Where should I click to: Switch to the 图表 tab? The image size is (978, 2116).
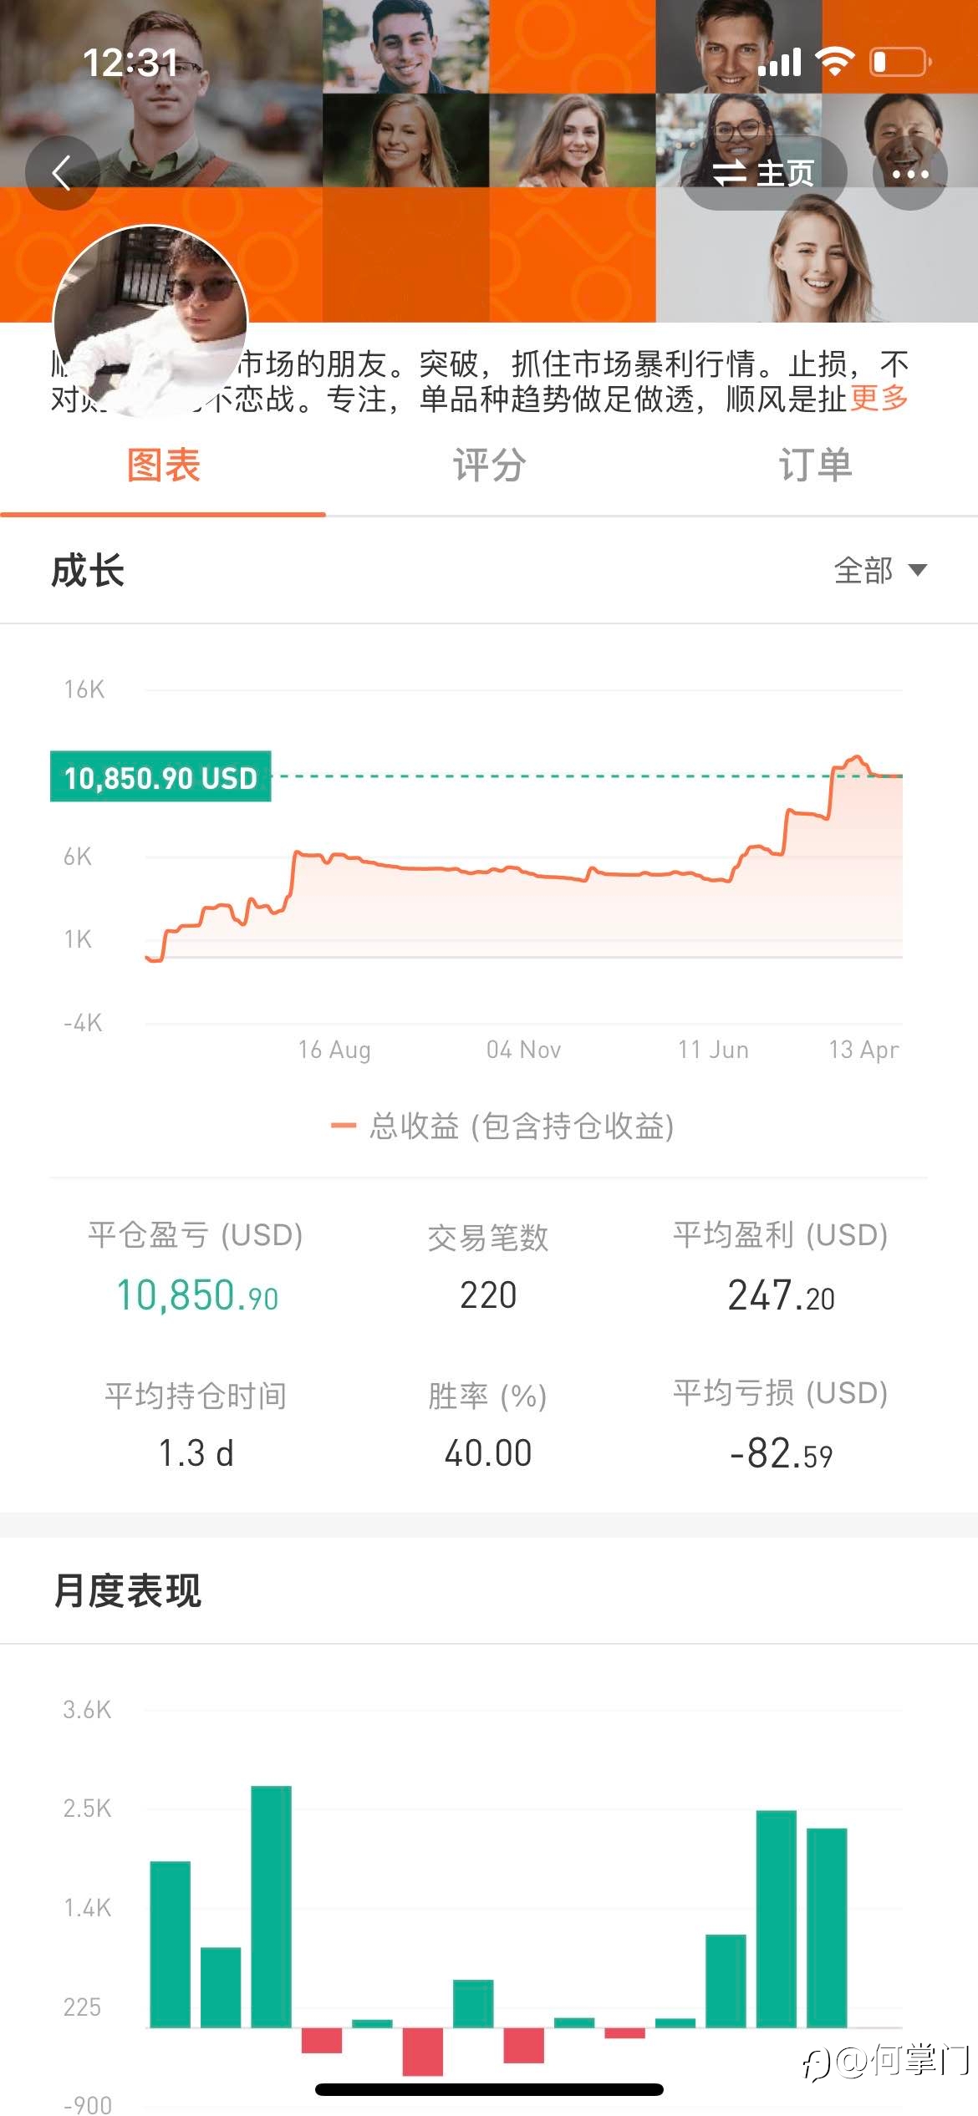point(163,465)
